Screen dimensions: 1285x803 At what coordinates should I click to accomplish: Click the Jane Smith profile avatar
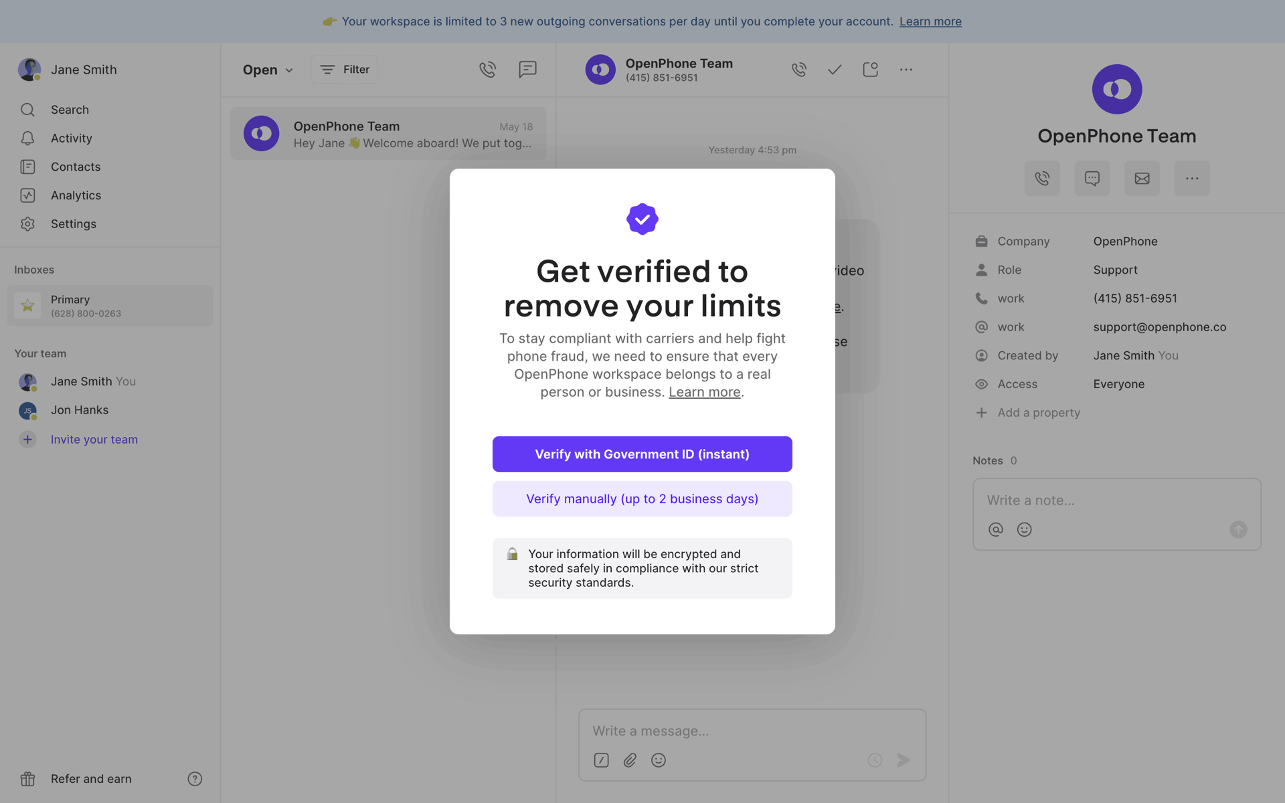[x=29, y=70]
